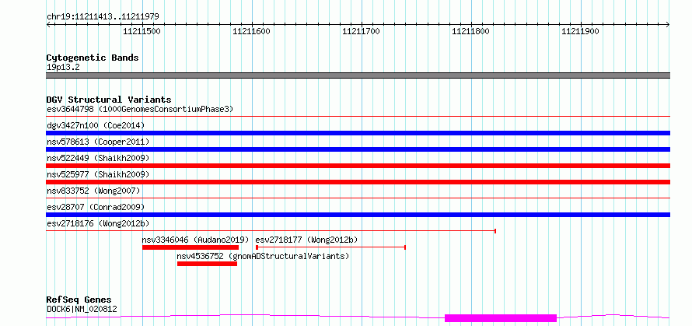Click the RefSeq Genes track heading

coord(79,300)
